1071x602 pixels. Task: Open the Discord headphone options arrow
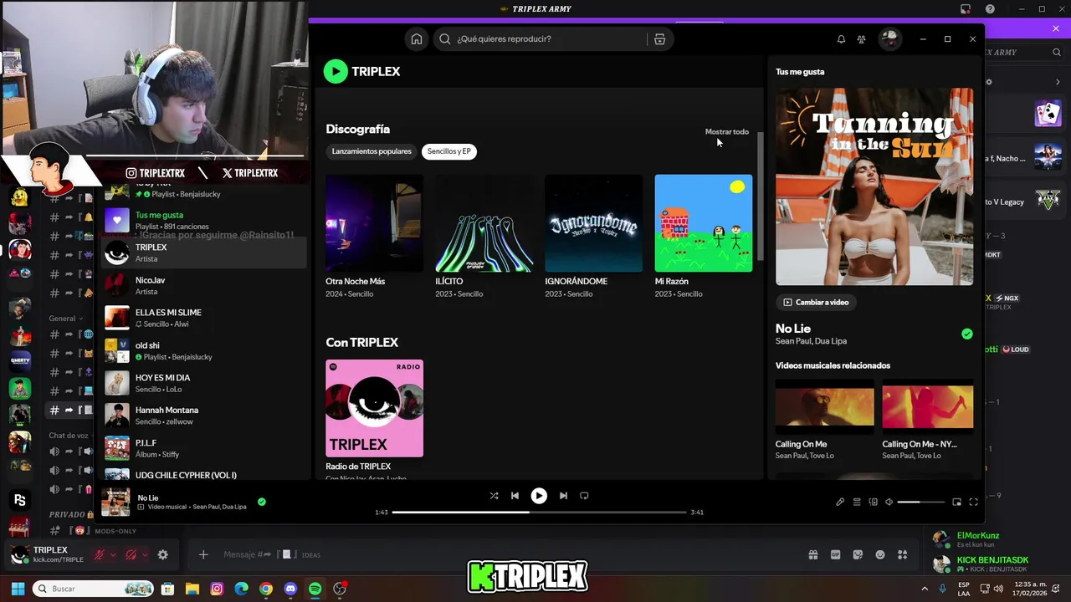[x=145, y=554]
